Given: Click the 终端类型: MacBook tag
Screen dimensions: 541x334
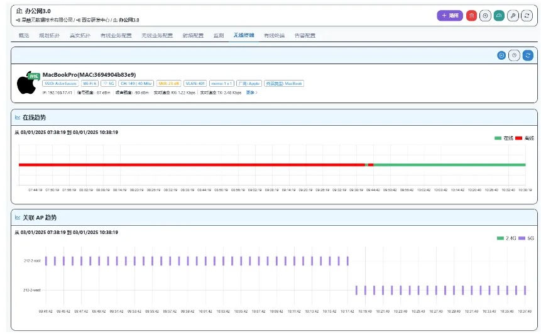Looking at the screenshot, I should coord(284,83).
